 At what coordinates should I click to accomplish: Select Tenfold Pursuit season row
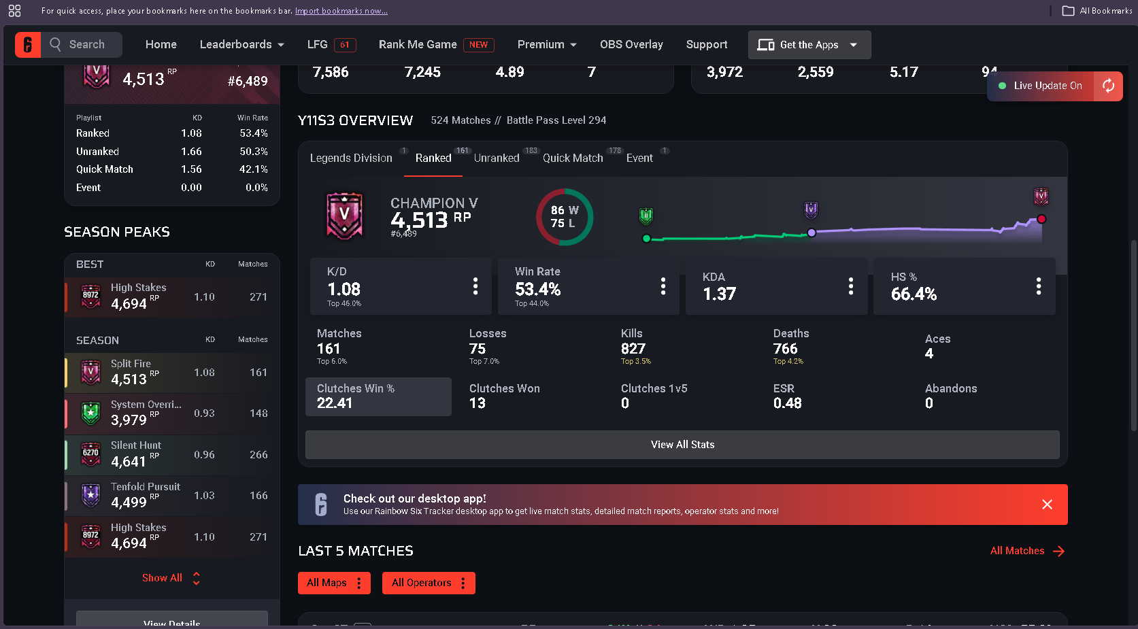tap(172, 496)
